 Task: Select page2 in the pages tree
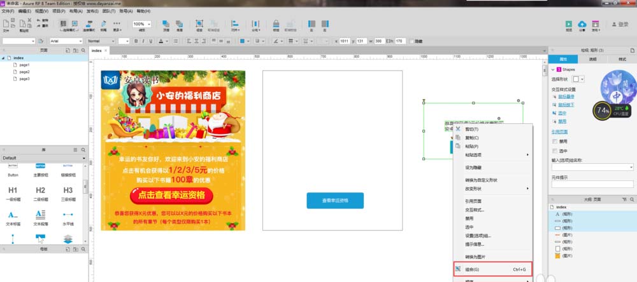point(24,72)
